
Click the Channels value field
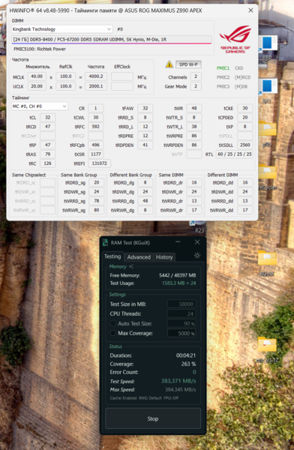[196, 76]
